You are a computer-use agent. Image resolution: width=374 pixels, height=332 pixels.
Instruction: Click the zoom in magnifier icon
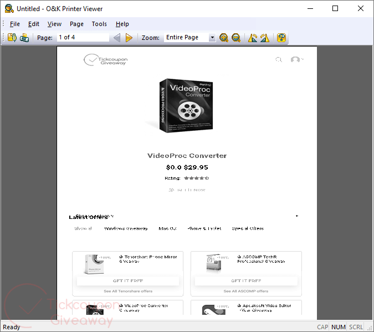pos(223,38)
